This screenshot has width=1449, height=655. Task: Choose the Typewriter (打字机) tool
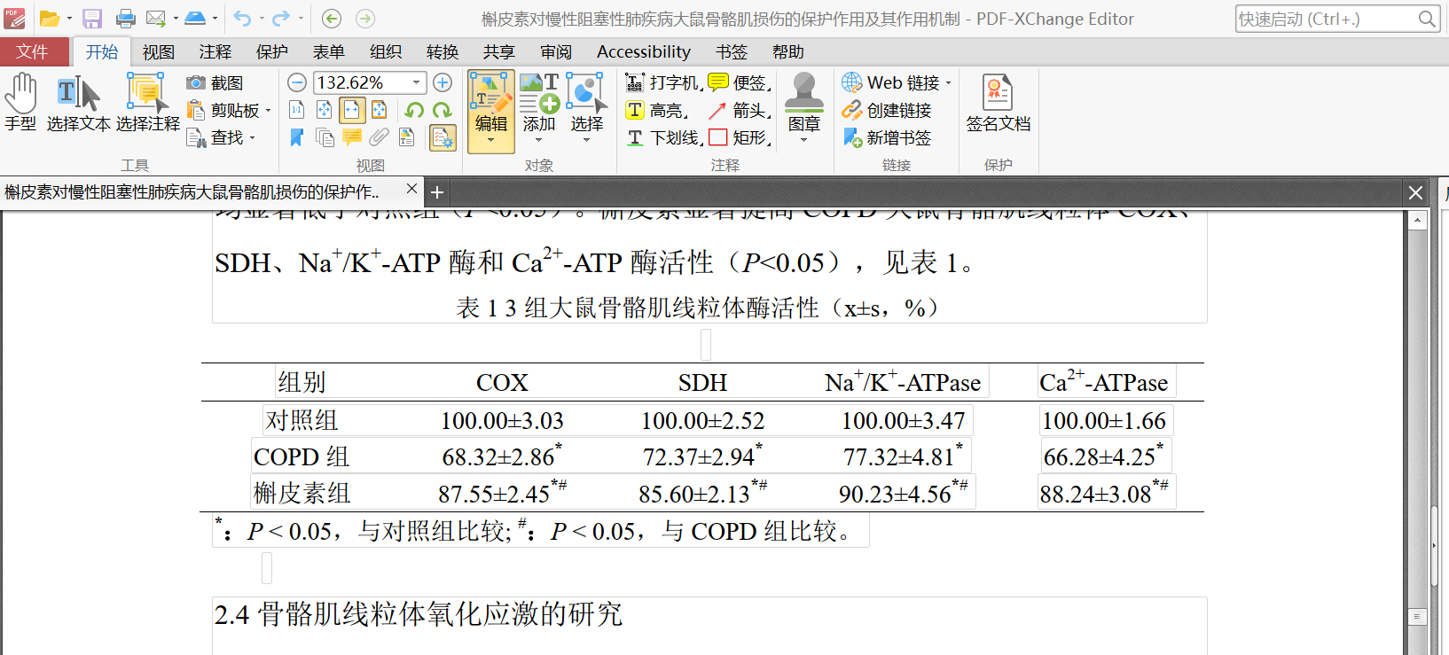pos(663,82)
